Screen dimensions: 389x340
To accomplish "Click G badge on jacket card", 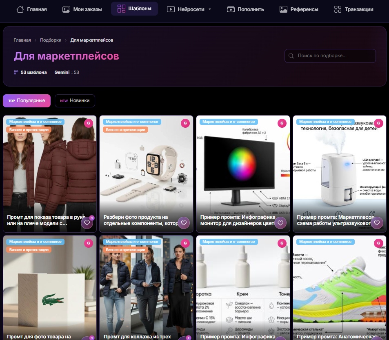I will click(x=89, y=123).
